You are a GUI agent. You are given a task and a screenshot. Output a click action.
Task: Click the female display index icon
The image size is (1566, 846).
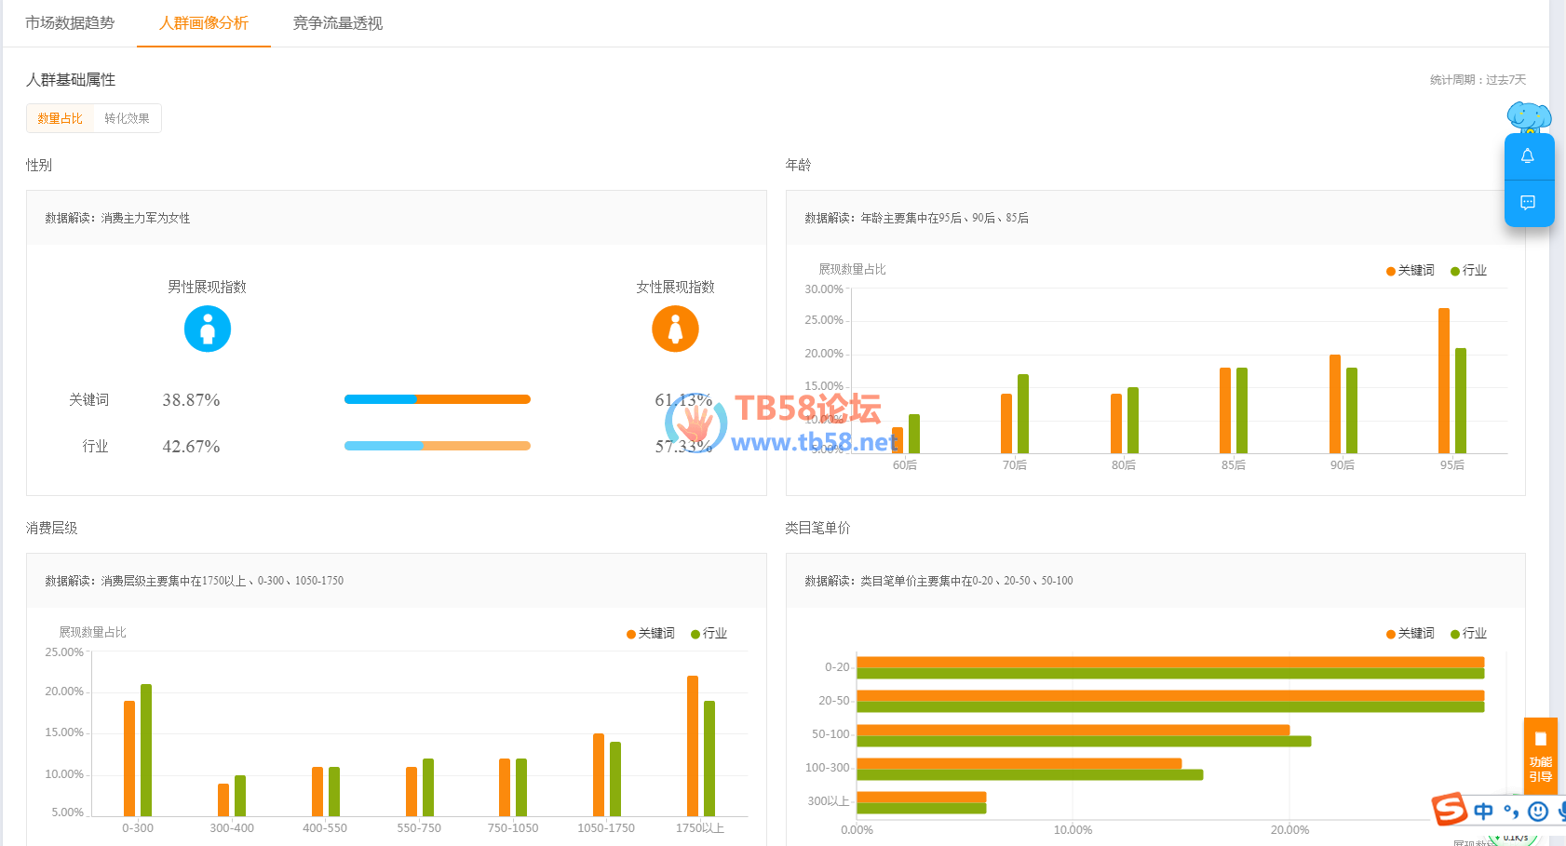click(x=675, y=329)
